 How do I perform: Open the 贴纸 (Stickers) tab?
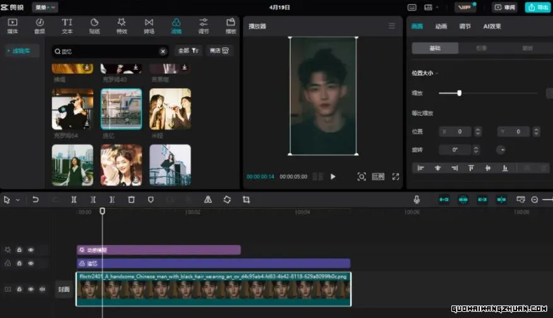(x=94, y=26)
